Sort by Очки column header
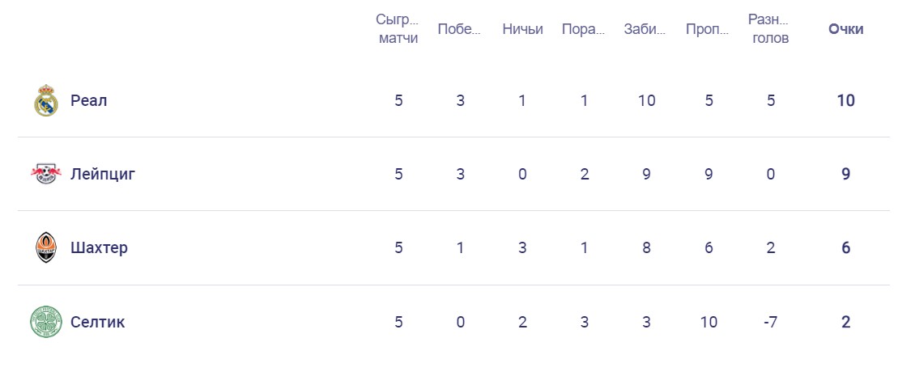This screenshot has width=898, height=376. click(x=846, y=29)
